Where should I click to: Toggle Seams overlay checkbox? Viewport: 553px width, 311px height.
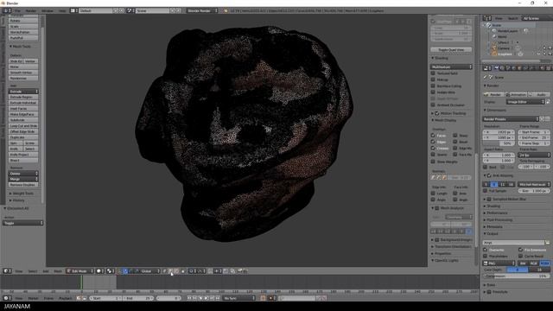(x=433, y=155)
